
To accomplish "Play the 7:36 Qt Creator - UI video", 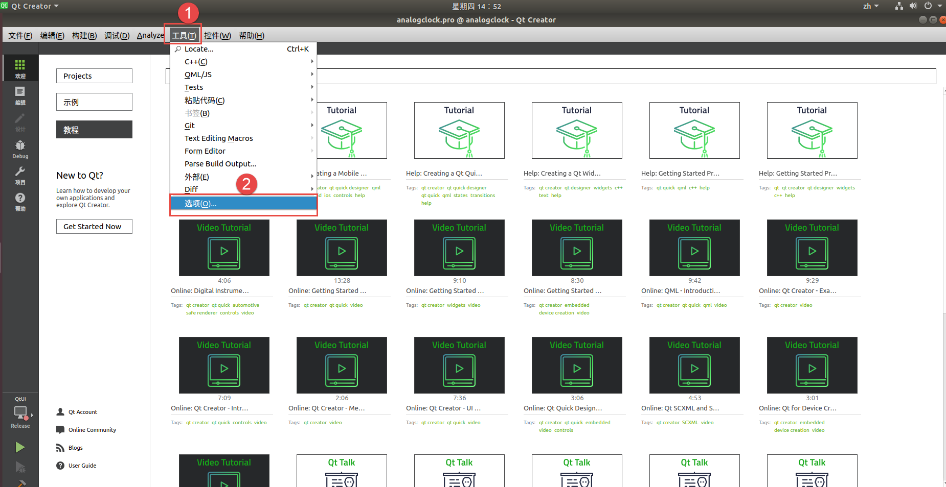I will tap(459, 365).
